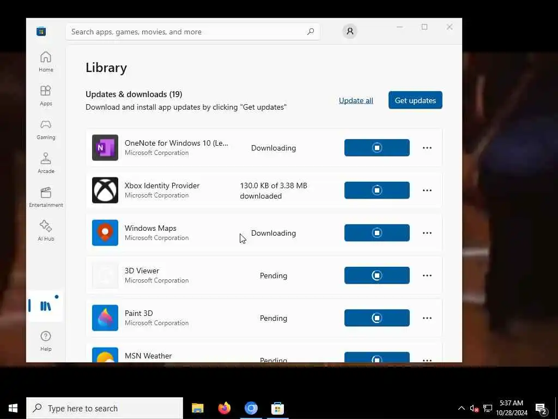558x419 pixels.
Task: Click the taskbar search box
Action: 105,408
